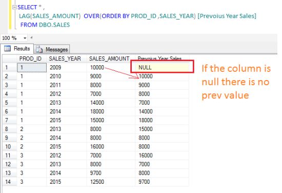Click the NULL cell in row 1
This screenshot has width=282, height=193.
point(162,67)
